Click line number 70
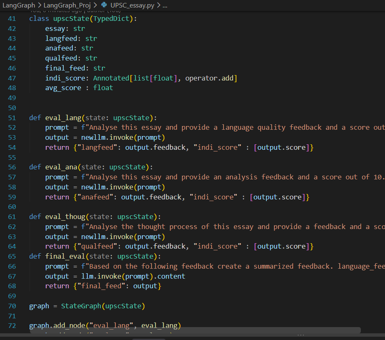The height and width of the screenshot is (340, 385). tap(12, 306)
